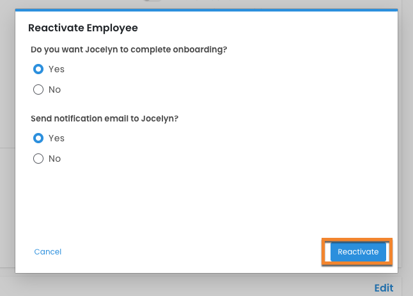The image size is (413, 296).
Task: Click the Send notification email question text
Action: point(105,118)
